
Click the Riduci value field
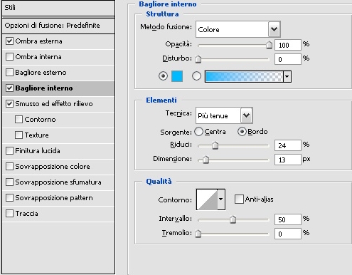pyautogui.click(x=288, y=145)
